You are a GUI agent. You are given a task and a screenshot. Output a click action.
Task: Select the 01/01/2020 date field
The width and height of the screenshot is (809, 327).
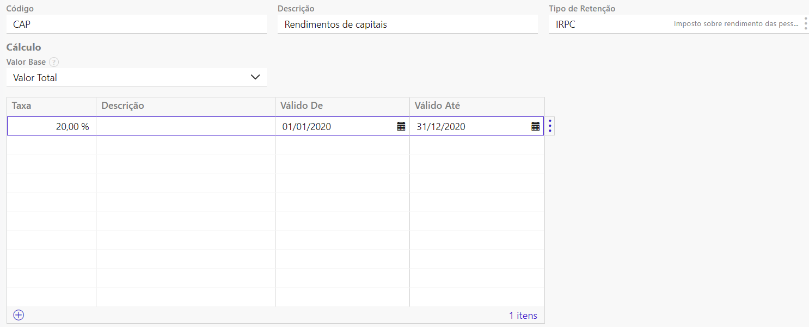pos(335,127)
